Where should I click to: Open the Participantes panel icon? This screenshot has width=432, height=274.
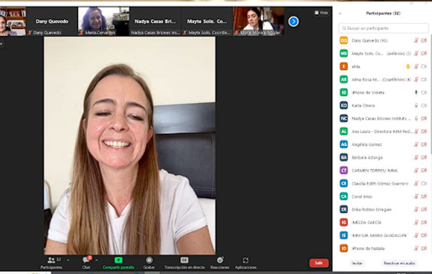[51, 260]
